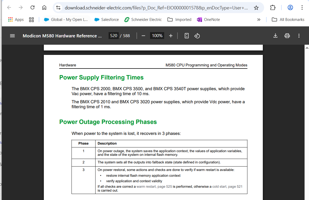
Task: Click the M580 CPU Programming header text
Action: click(206, 65)
